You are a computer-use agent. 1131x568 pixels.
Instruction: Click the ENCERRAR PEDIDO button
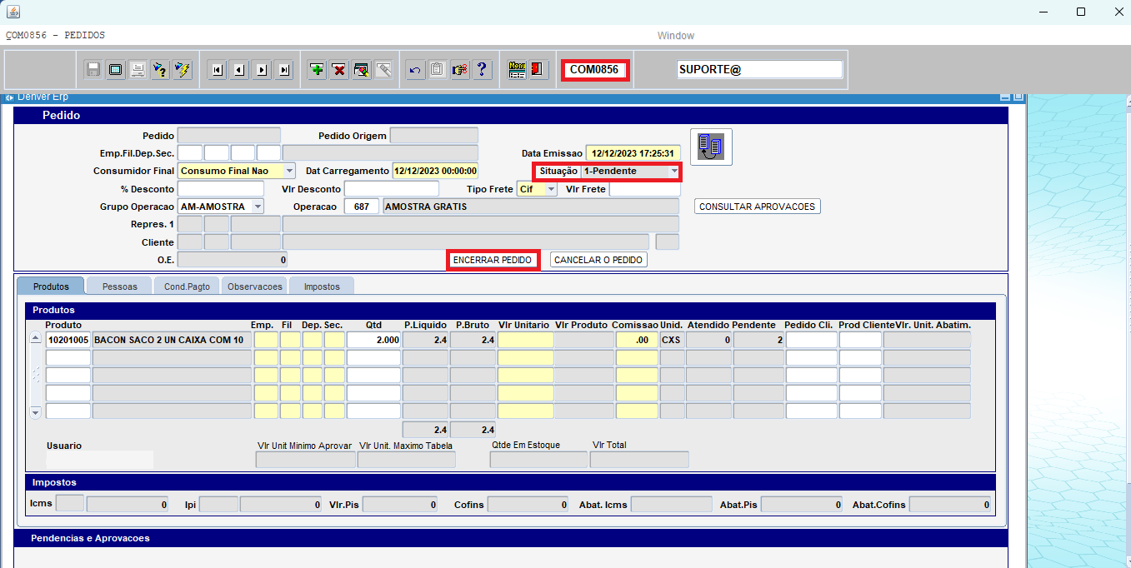(493, 260)
